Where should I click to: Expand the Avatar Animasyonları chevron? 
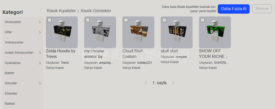(x=40, y=53)
